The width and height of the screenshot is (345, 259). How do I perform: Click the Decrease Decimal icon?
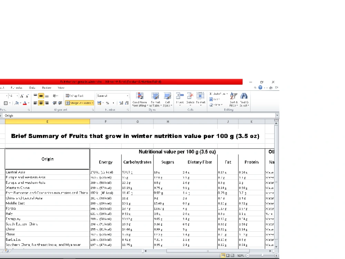point(127,103)
